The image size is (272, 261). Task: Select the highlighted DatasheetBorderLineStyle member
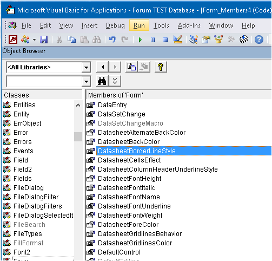click(184, 151)
